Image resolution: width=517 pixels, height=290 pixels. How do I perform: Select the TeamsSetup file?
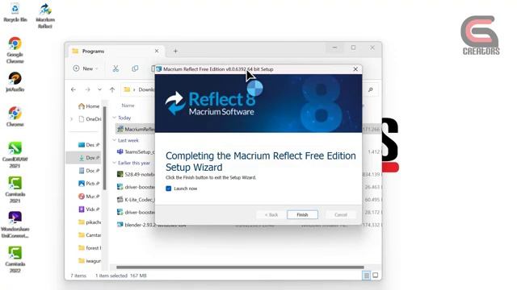136,152
